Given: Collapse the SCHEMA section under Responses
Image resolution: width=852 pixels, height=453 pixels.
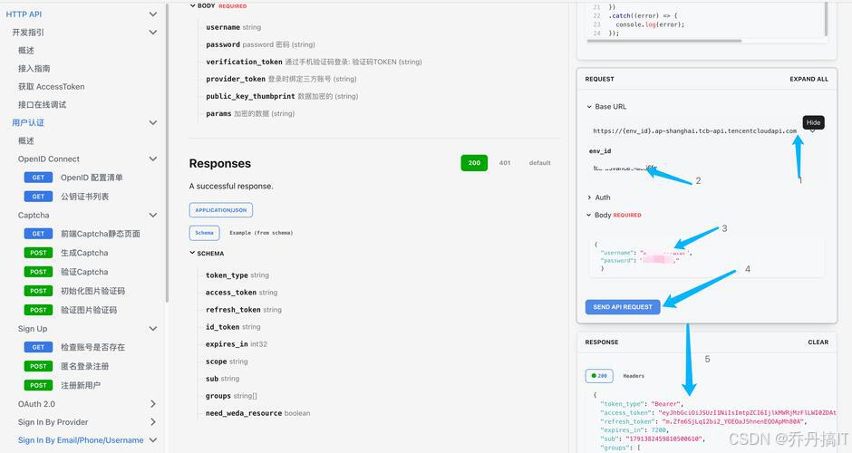Looking at the screenshot, I should click(192, 253).
